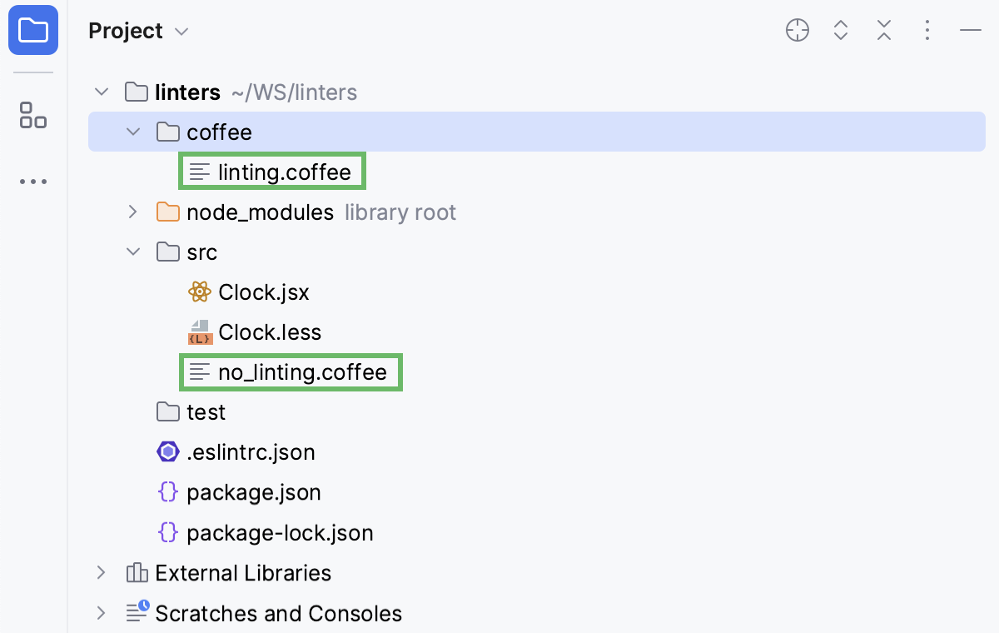Click the JSON braces icon beside package.json
Image resolution: width=999 pixels, height=633 pixels.
[x=167, y=491]
